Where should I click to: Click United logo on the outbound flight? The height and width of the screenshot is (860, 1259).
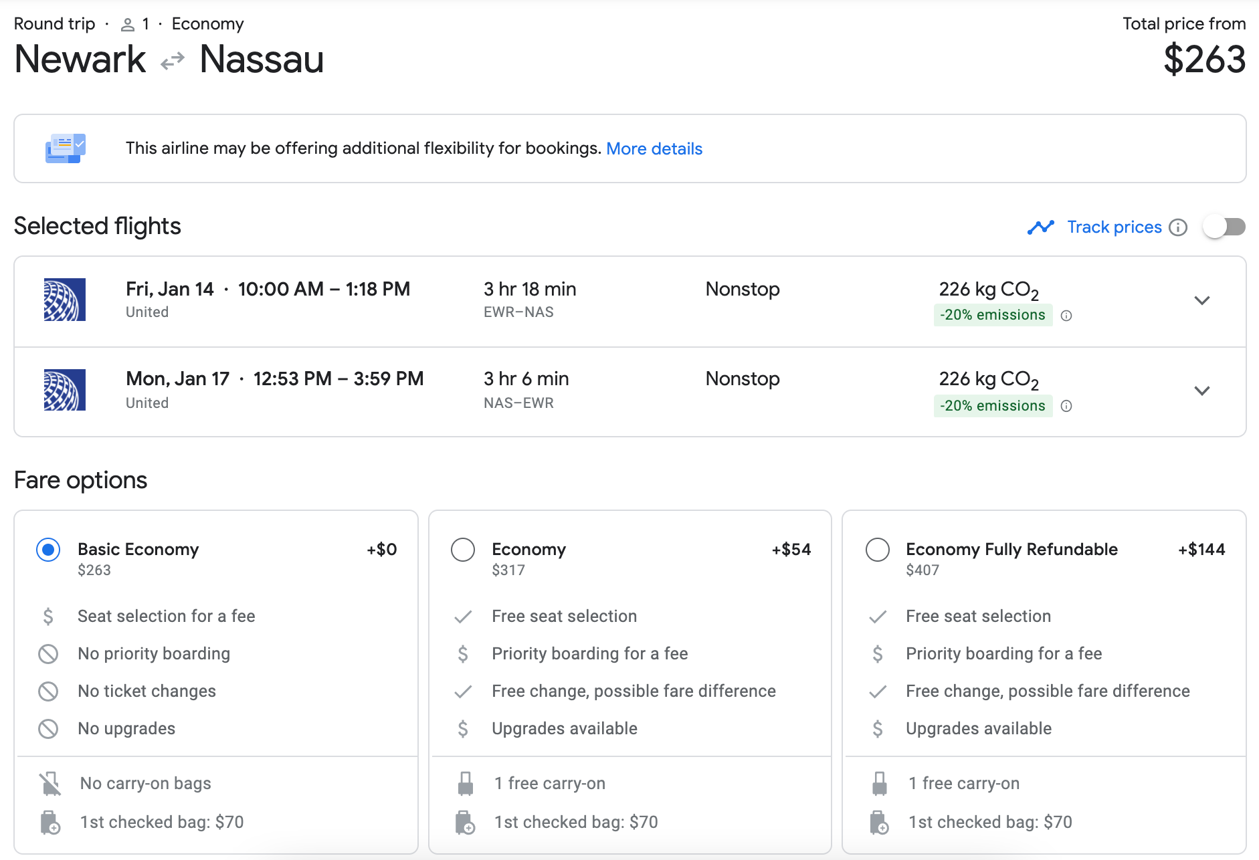tap(65, 300)
